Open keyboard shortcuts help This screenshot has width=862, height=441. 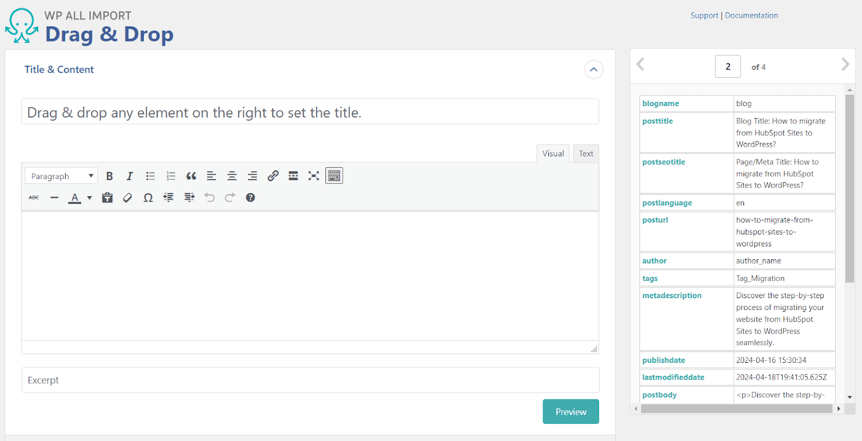251,197
